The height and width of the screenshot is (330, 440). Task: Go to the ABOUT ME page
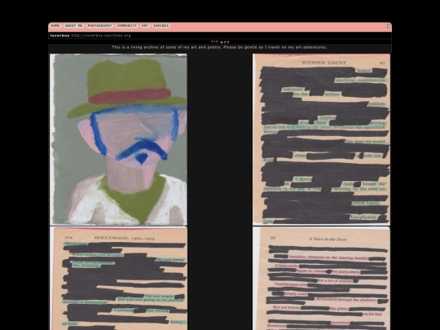(73, 25)
